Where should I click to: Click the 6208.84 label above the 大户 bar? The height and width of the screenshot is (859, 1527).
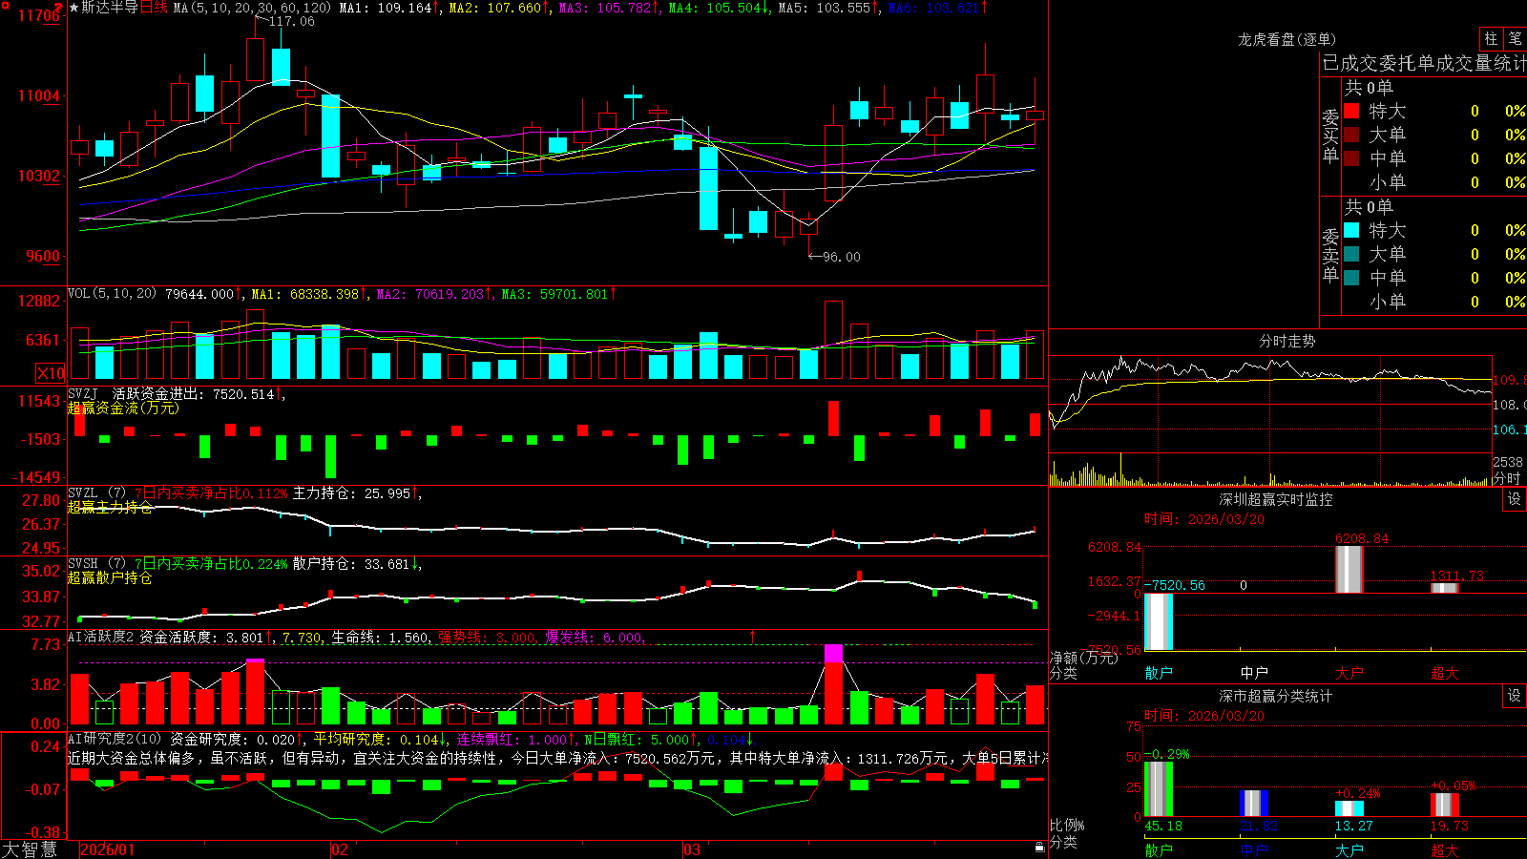(x=1362, y=538)
